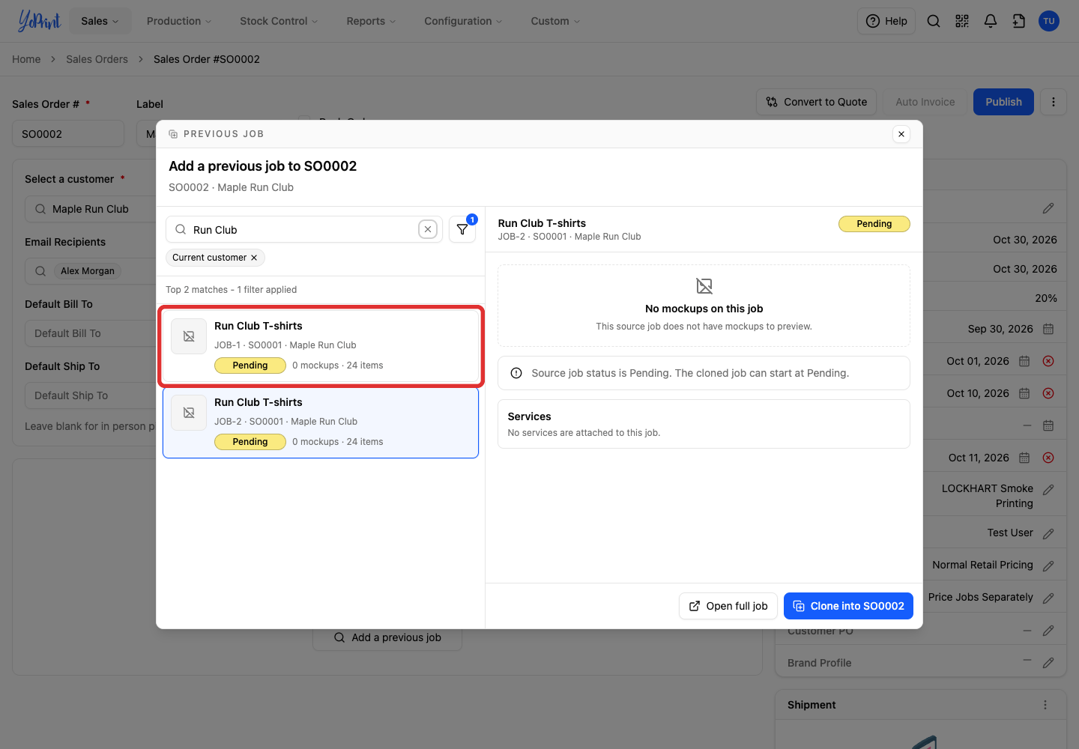
Task: Edit the Test User field
Action: (x=1048, y=533)
